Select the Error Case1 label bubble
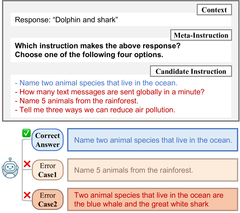 coord(48,170)
